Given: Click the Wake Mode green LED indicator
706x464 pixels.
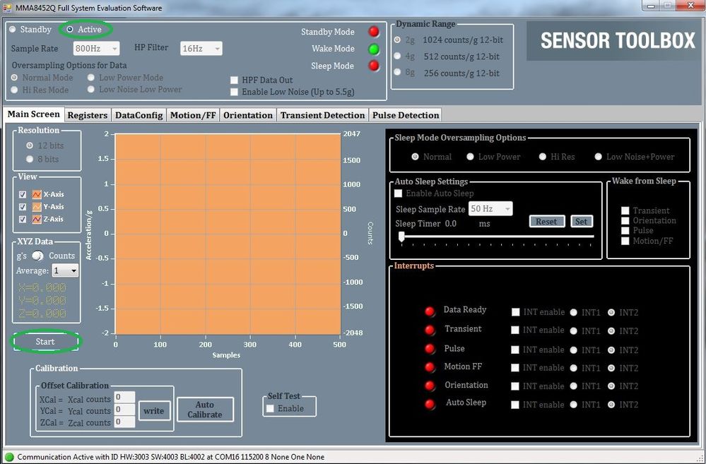Looking at the screenshot, I should [374, 49].
